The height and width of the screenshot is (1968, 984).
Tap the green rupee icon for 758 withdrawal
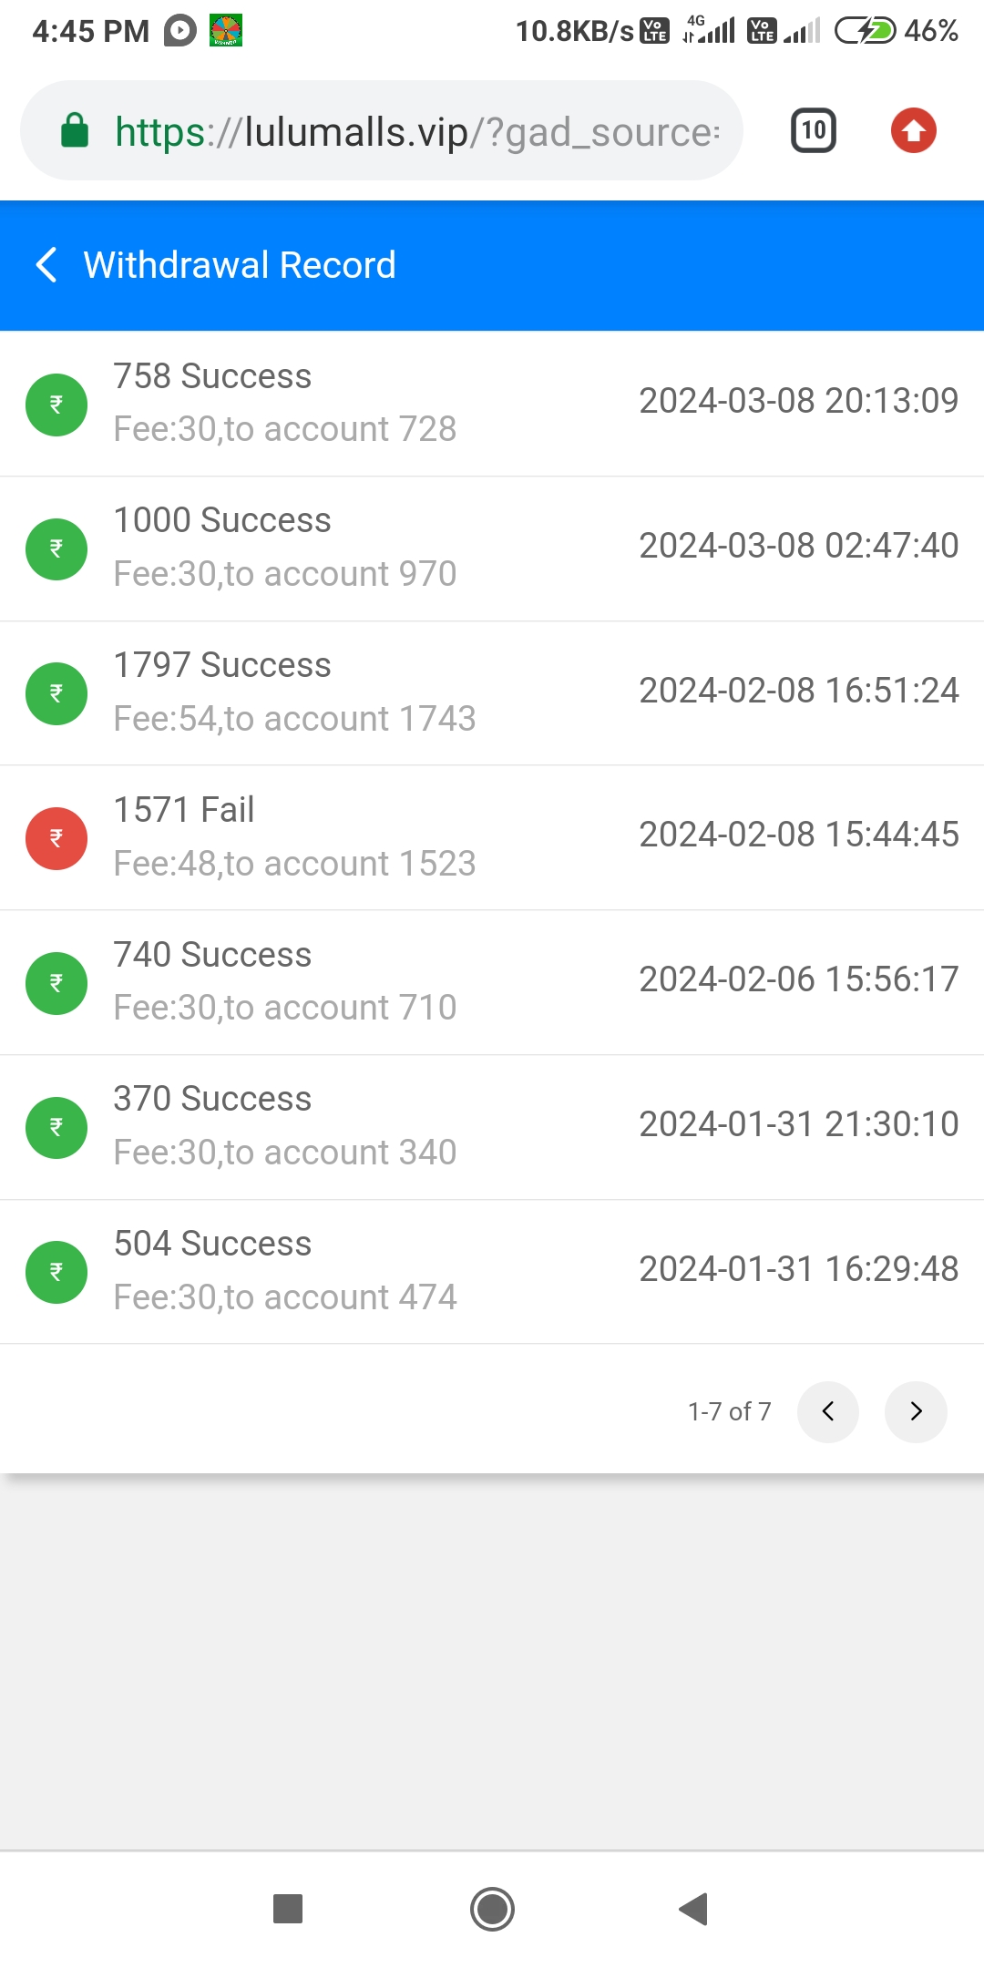click(x=56, y=405)
